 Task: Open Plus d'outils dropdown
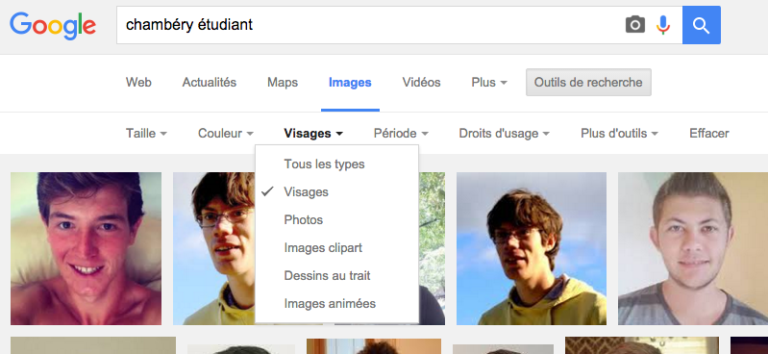click(x=619, y=134)
